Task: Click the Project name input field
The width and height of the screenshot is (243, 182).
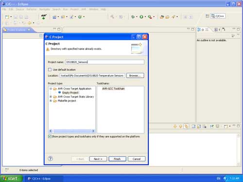Action: [104, 62]
